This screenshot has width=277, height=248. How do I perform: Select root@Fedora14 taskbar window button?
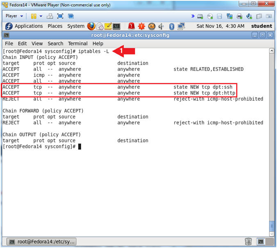point(42,241)
